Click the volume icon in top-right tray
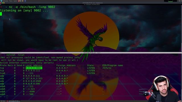The width and height of the screenshot is (182, 102). pyautogui.click(x=179, y=1)
